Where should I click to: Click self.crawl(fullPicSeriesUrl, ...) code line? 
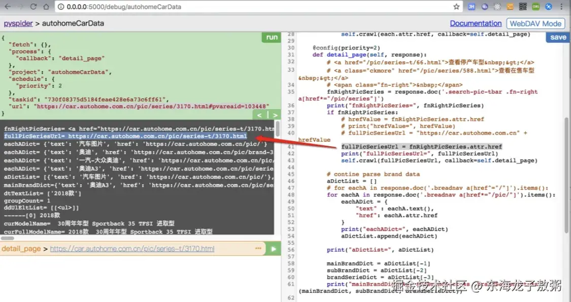click(439, 161)
